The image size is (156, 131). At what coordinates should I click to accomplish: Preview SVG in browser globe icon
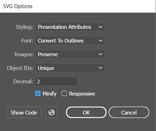[51, 112]
